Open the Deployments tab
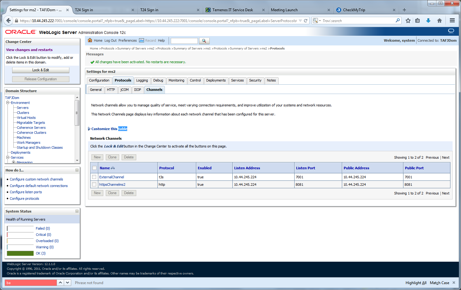Viewport: 461px width, 290px height. (x=216, y=80)
